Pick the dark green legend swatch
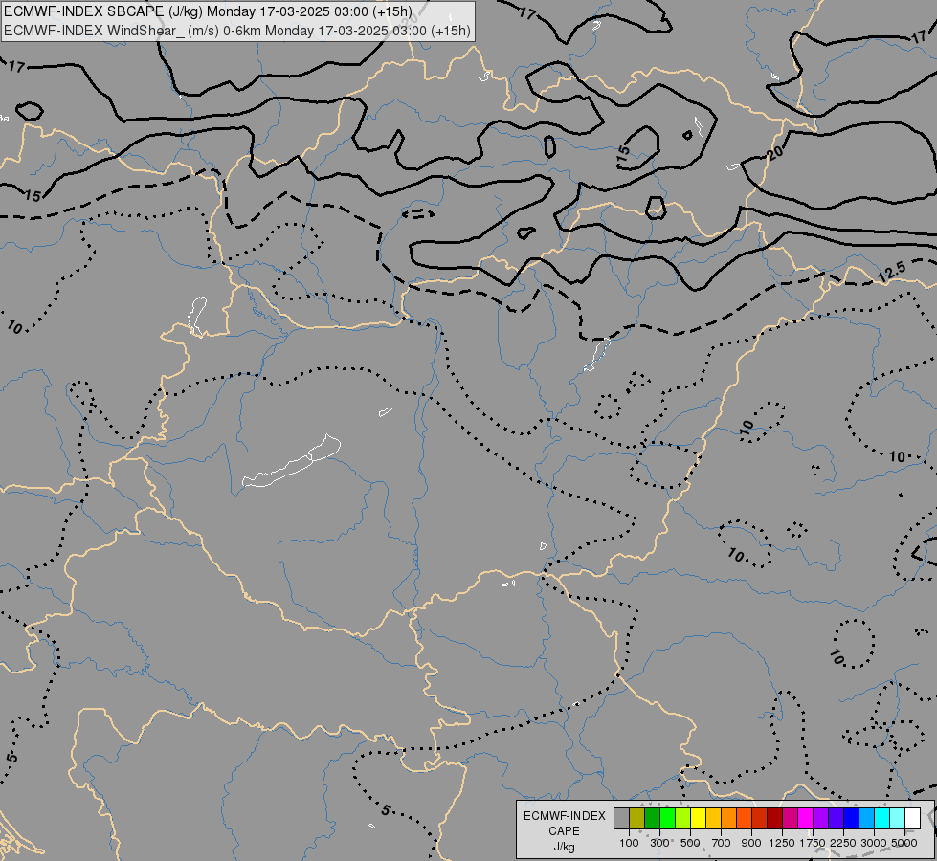Viewport: 937px width, 861px height. (x=653, y=819)
